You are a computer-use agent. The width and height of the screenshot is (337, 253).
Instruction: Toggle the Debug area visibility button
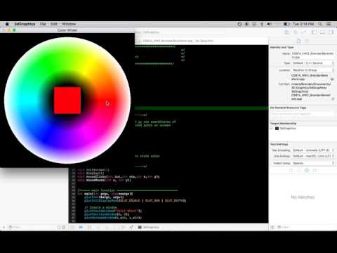[x=322, y=32]
